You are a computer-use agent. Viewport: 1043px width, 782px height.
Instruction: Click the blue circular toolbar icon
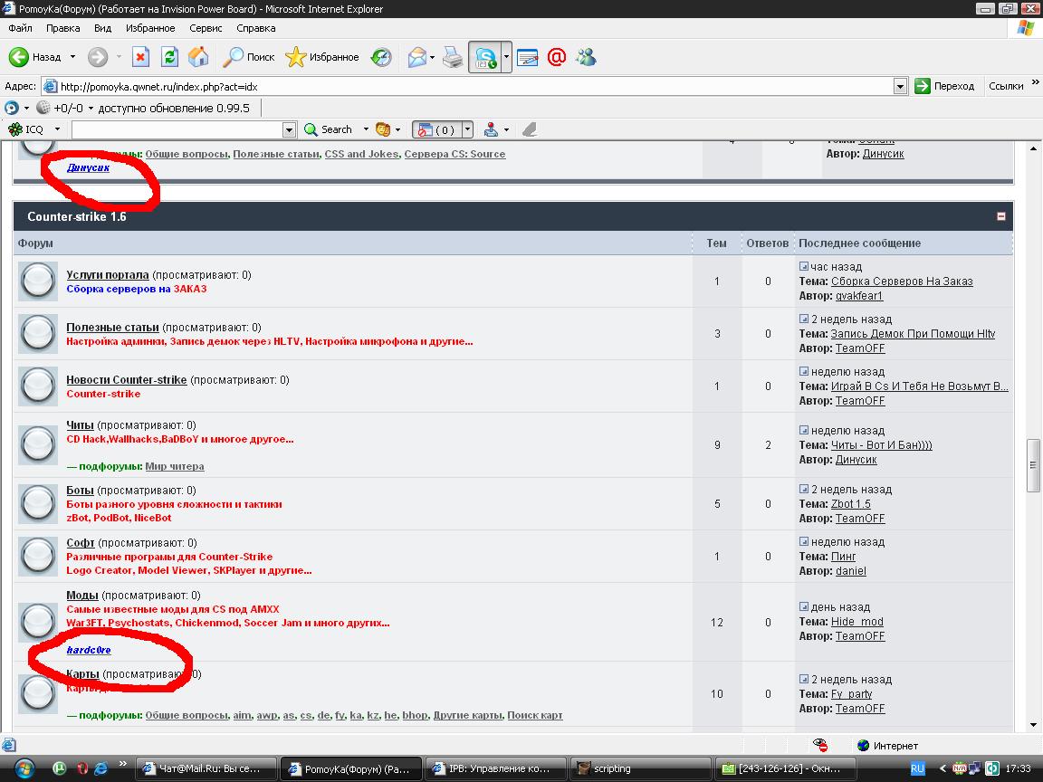[x=11, y=108]
